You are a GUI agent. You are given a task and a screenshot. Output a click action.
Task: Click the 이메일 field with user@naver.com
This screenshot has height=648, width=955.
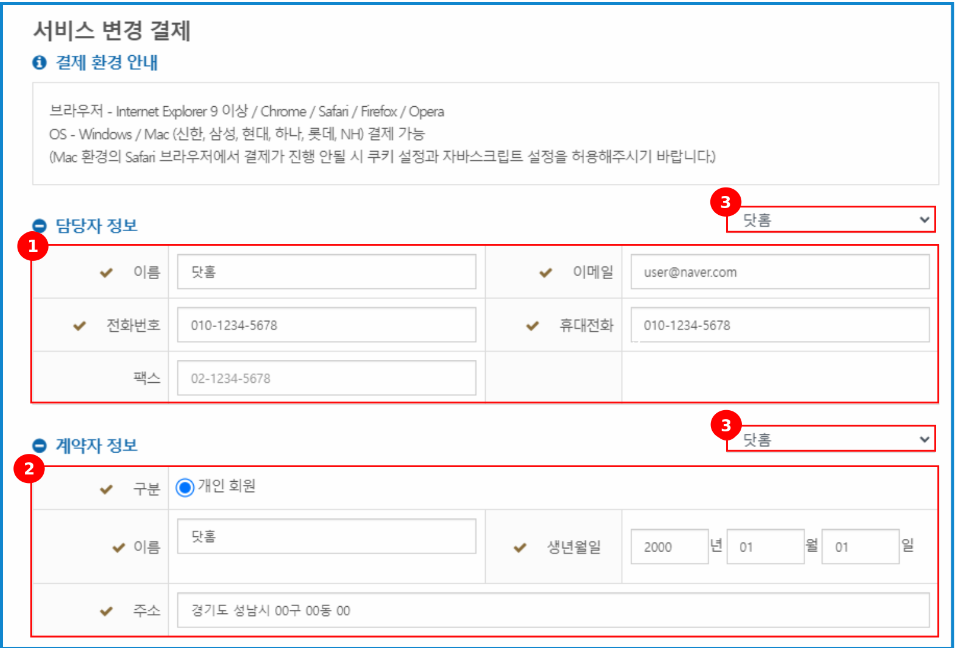pos(780,272)
